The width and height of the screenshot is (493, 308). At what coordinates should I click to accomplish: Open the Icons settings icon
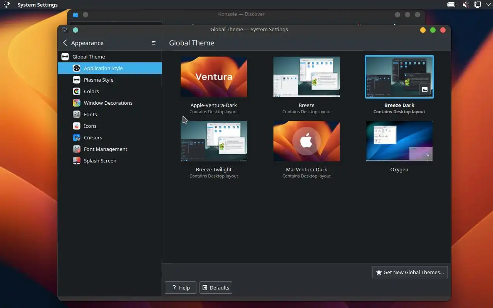click(77, 126)
